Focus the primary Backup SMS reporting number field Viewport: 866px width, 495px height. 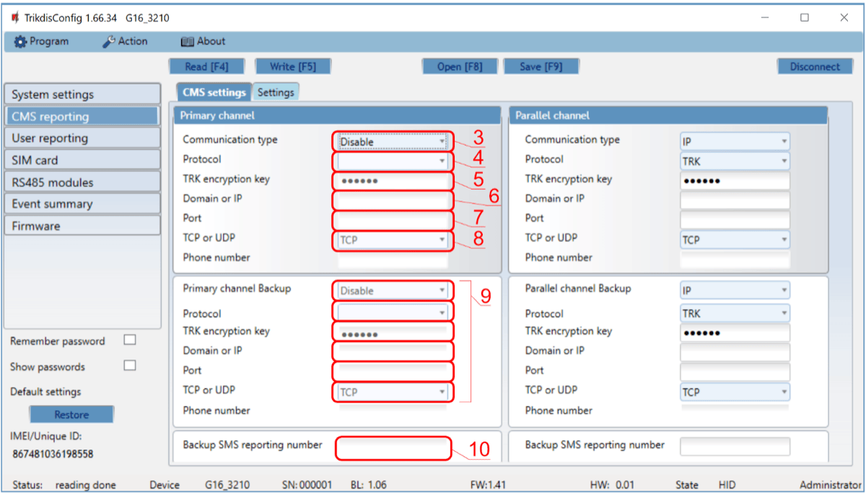click(x=393, y=448)
